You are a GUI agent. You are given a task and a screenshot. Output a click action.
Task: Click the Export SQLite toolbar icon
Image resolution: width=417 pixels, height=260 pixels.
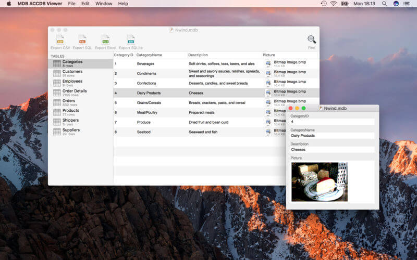pos(130,40)
